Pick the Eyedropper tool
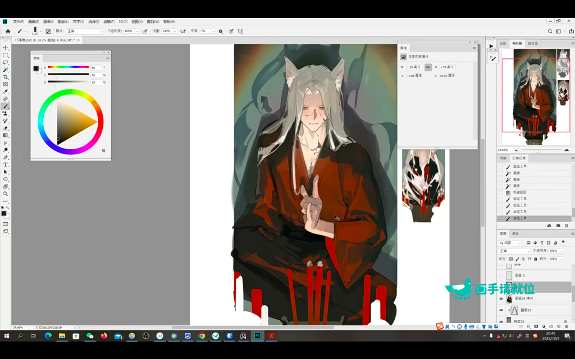The image size is (575, 359). (6, 91)
